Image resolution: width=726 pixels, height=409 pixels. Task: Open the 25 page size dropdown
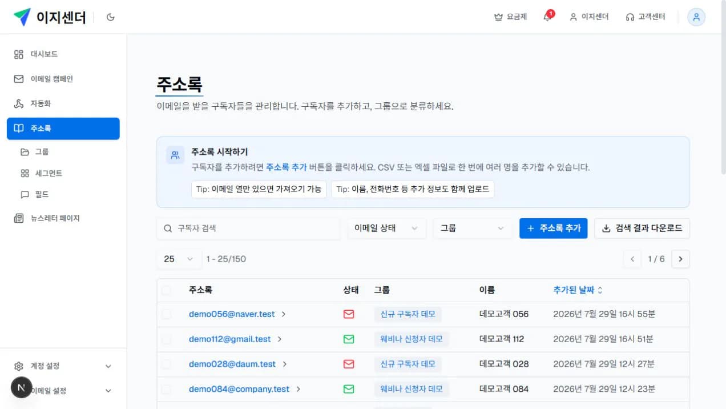pyautogui.click(x=179, y=259)
